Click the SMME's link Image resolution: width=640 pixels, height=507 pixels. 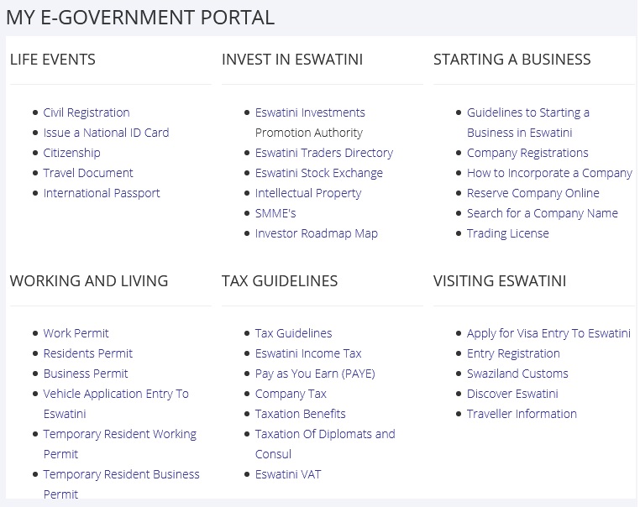275,213
